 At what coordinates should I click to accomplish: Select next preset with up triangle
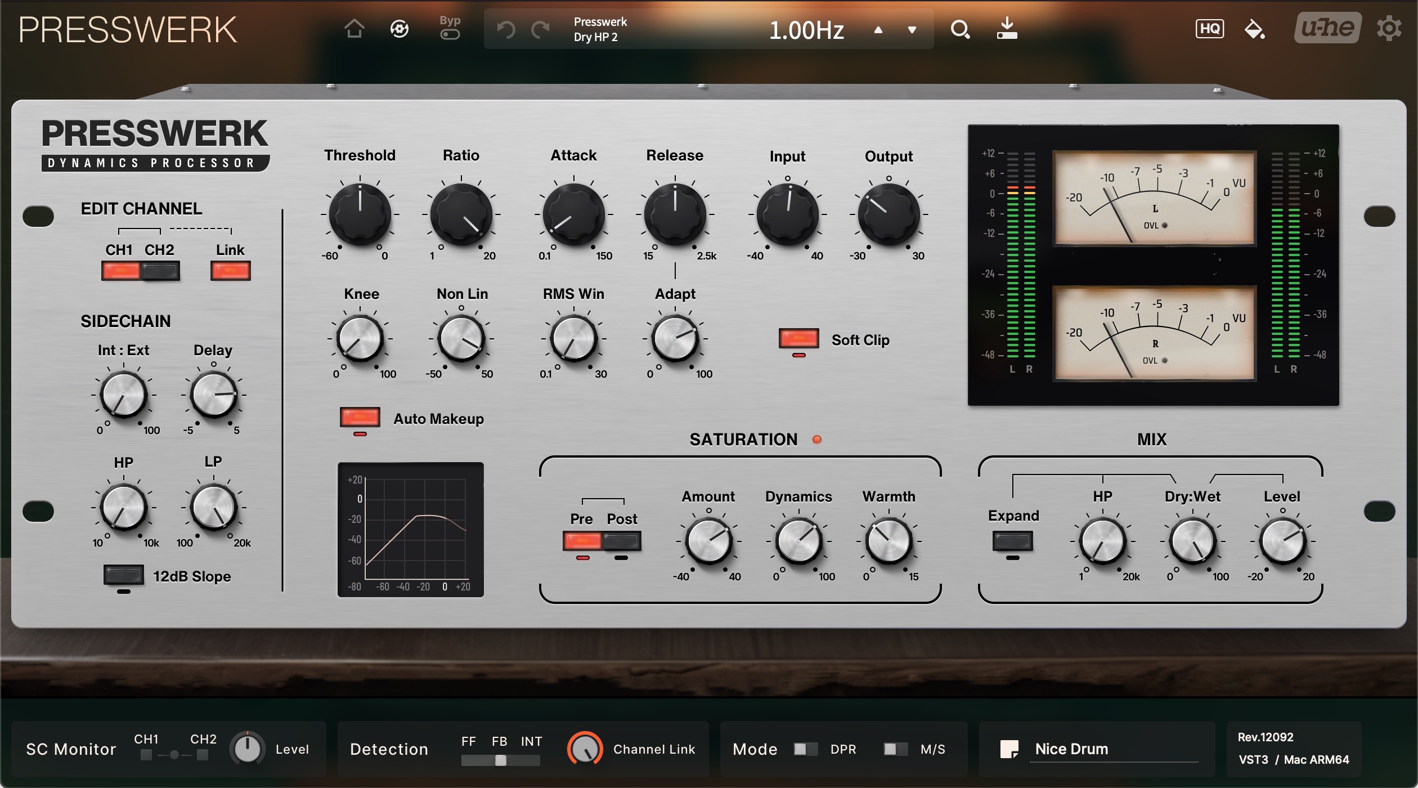coord(878,30)
